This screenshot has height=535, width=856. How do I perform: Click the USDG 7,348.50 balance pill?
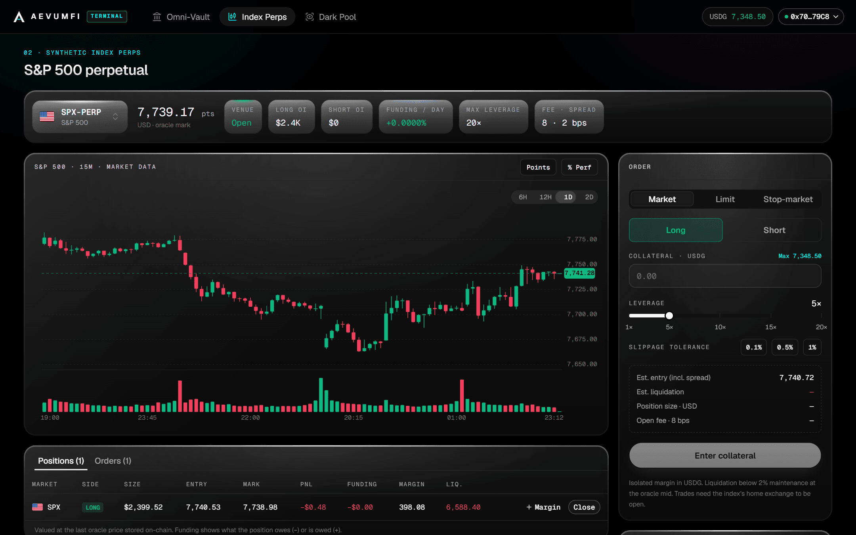pyautogui.click(x=737, y=17)
